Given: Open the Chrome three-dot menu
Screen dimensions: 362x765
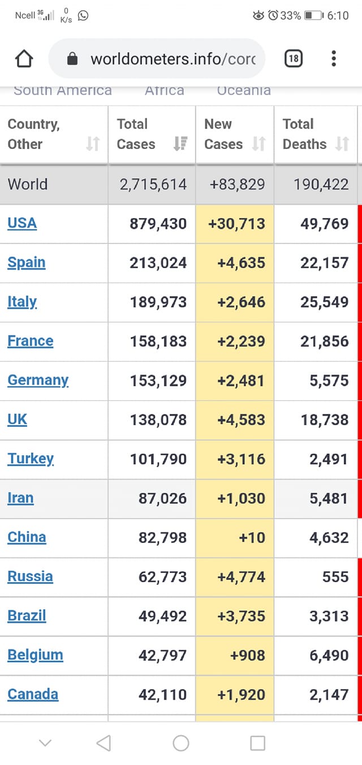Looking at the screenshot, I should (334, 58).
